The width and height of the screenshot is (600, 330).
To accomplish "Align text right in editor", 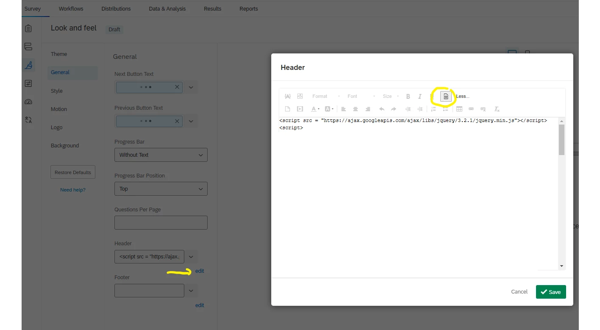I will [x=368, y=109].
